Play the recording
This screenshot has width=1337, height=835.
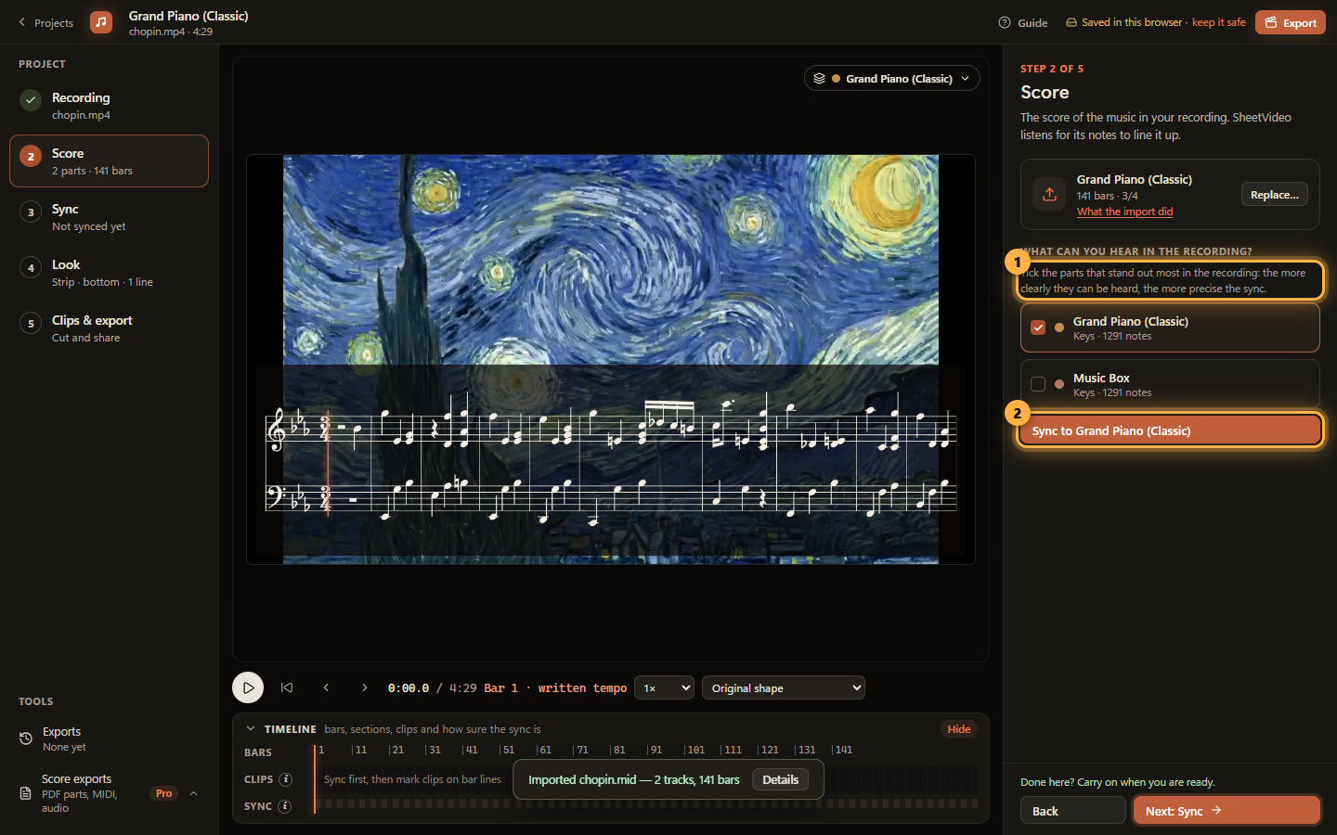[x=248, y=687]
